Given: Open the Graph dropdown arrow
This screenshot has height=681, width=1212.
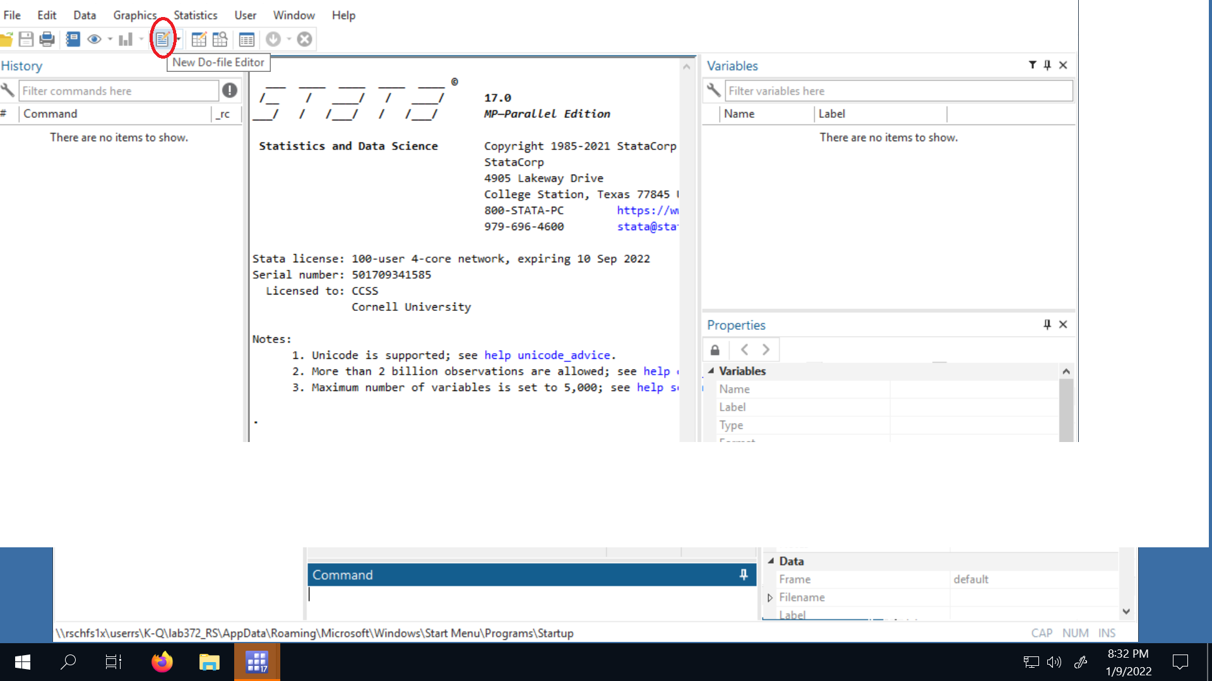Looking at the screenshot, I should tap(141, 39).
